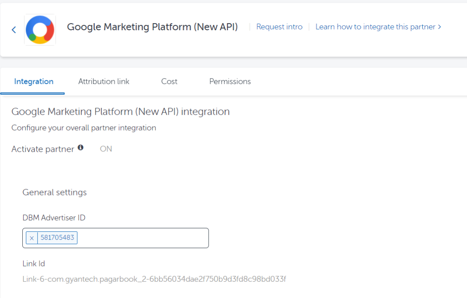467x298 pixels.
Task: Click the chevron after Learn how to integrate
Action: [x=439, y=27]
